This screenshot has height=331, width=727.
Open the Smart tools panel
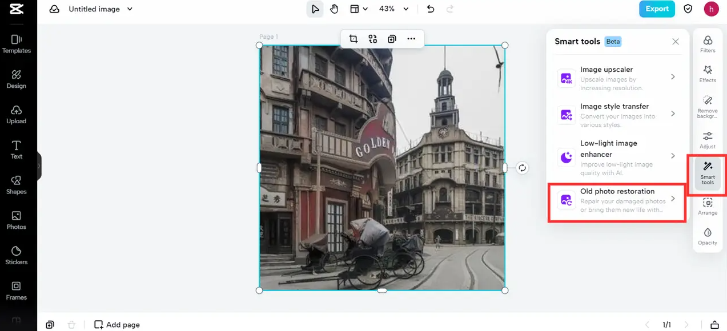tap(708, 173)
